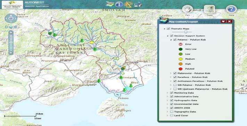Click the blue information (i) icon
This screenshot has width=247, height=126.
[x=119, y=4]
